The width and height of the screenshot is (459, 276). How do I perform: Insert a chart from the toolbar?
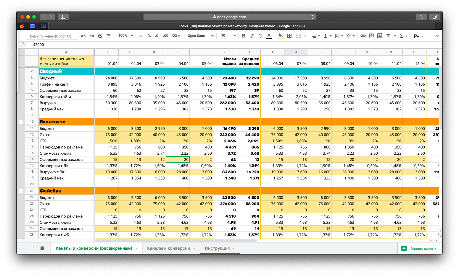379,36
